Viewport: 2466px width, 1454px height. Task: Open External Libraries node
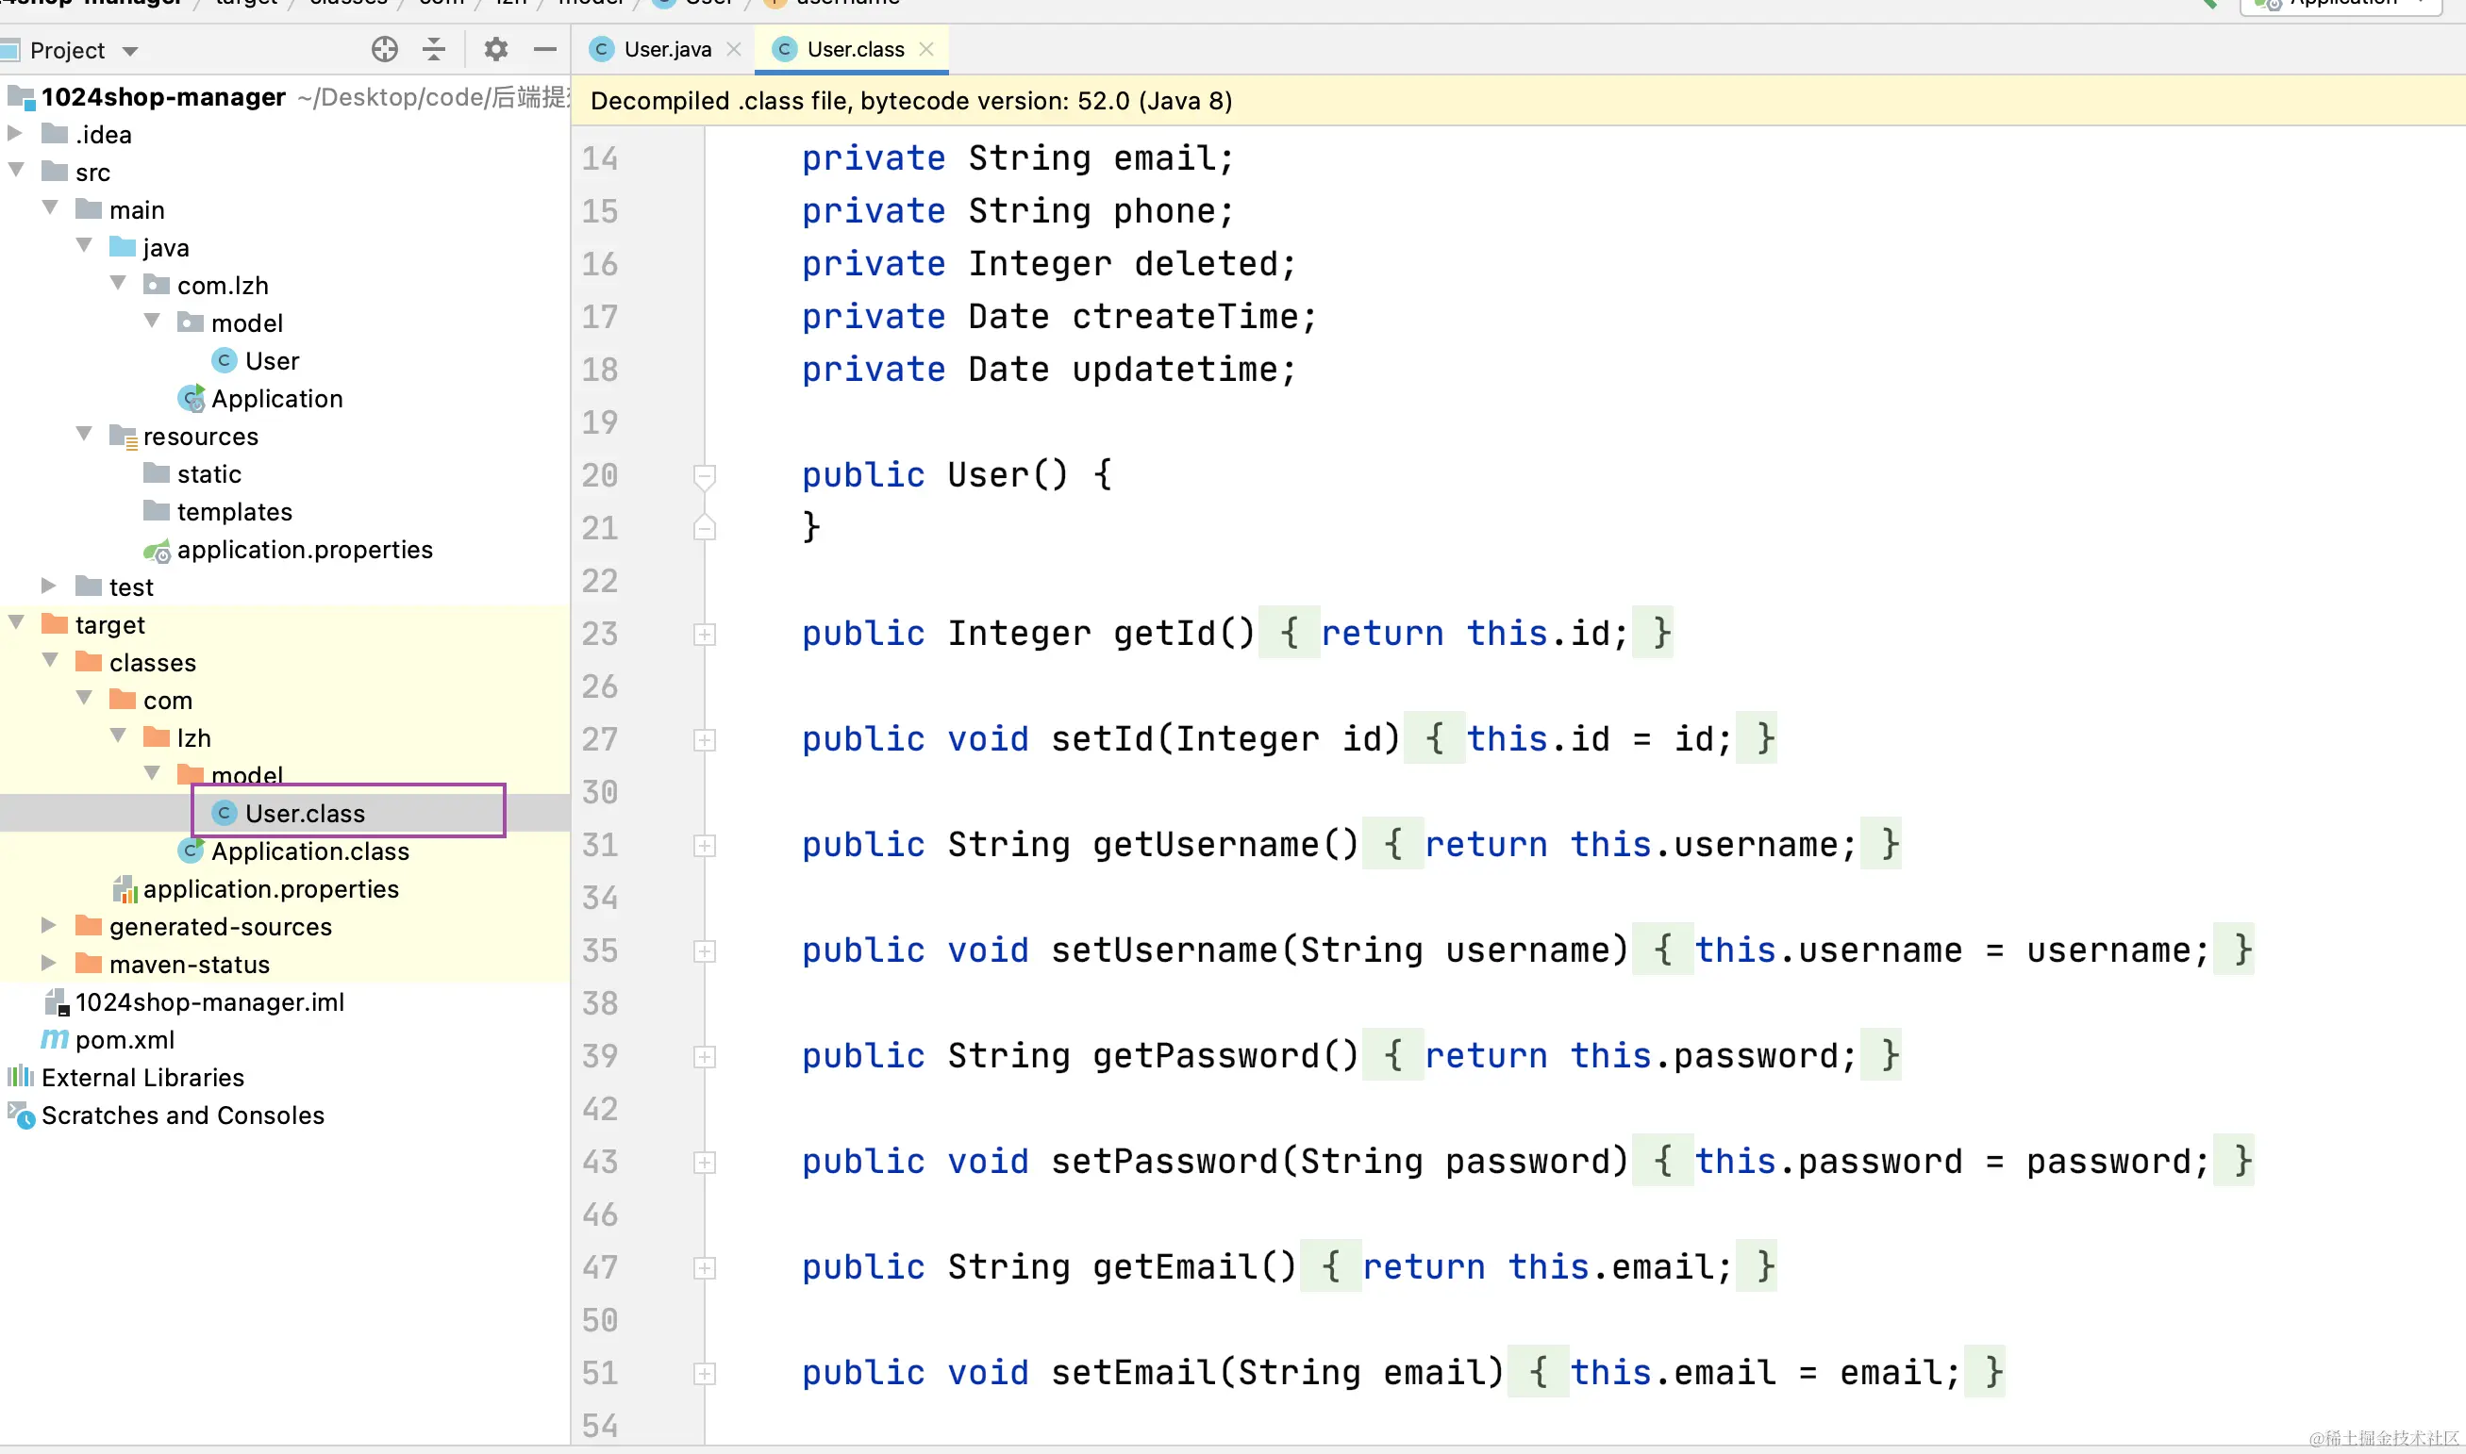pos(142,1078)
